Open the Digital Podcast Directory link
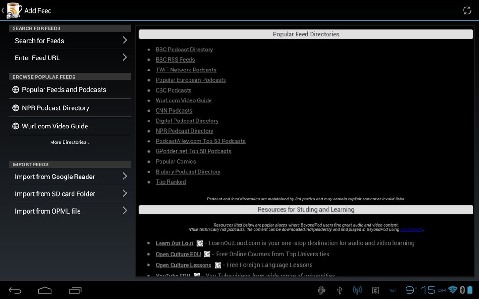479x299 pixels. tap(187, 121)
